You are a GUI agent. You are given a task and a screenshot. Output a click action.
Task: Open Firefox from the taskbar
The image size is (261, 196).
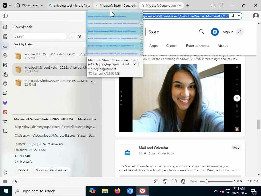(x=118, y=191)
